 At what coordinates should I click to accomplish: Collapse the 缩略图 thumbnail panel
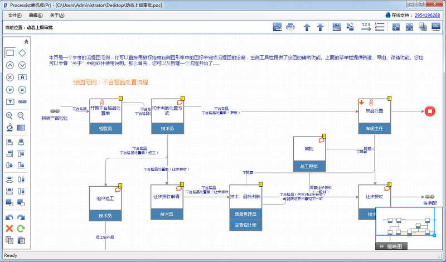(x=382, y=246)
